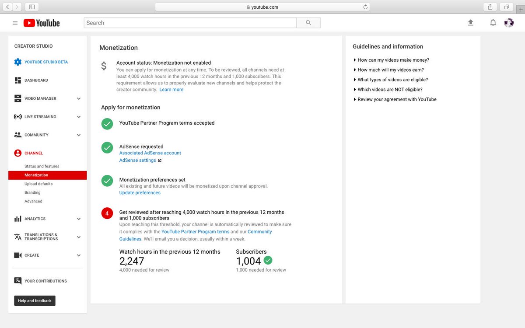525x328 pixels.
Task: Reload the page with refresh icon
Action: (365, 7)
